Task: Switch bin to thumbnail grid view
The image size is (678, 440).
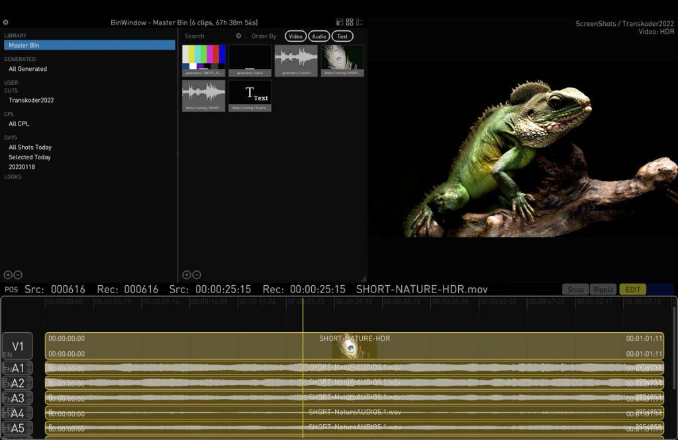Action: [x=350, y=22]
